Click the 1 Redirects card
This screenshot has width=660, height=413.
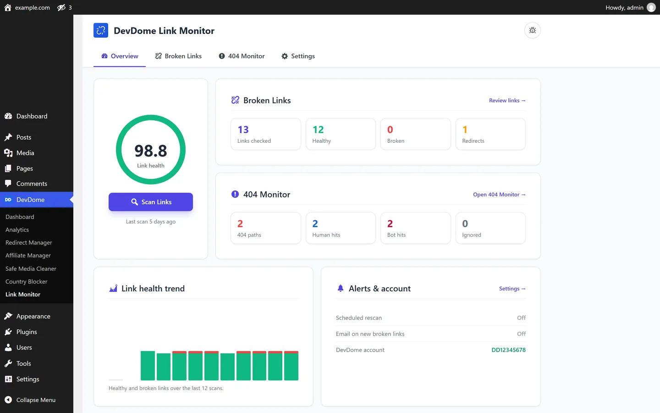pyautogui.click(x=490, y=134)
